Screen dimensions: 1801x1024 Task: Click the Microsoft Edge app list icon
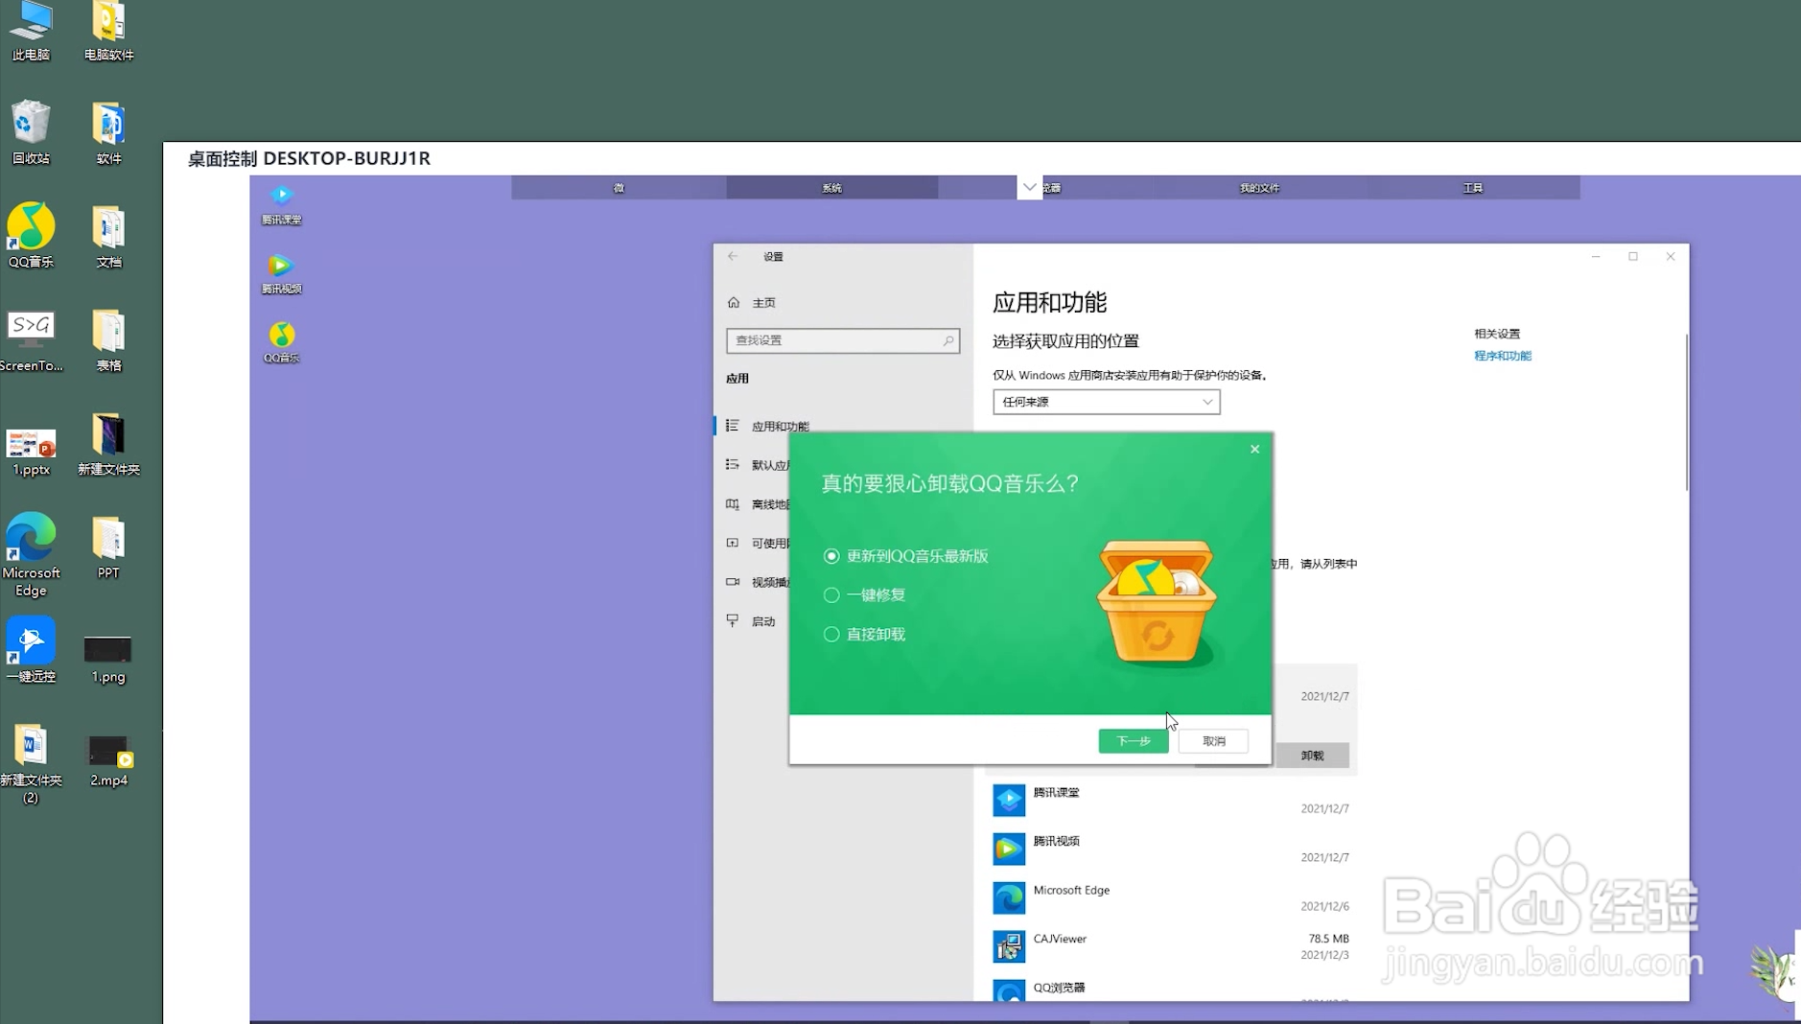click(x=1009, y=897)
